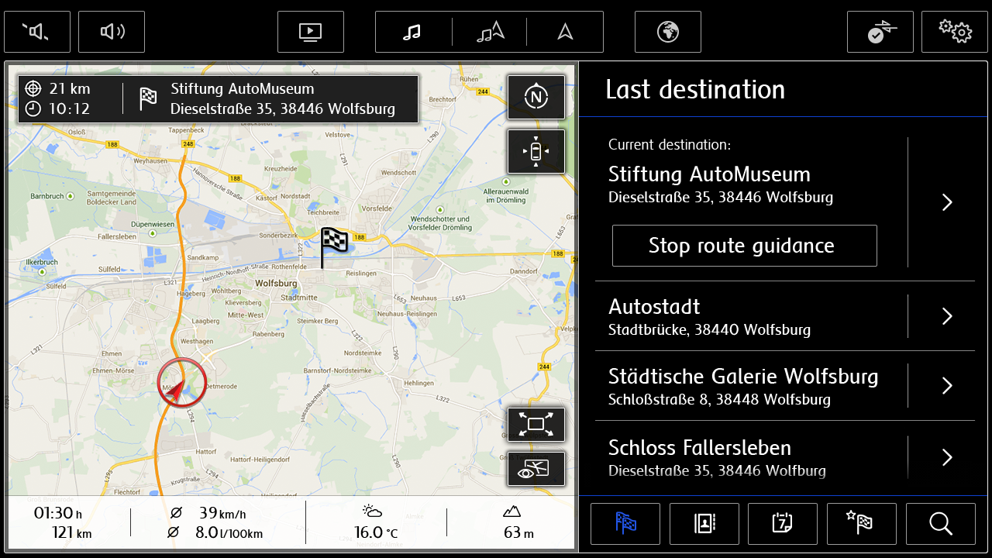
Task: Open online services with the globe icon
Action: point(667,32)
